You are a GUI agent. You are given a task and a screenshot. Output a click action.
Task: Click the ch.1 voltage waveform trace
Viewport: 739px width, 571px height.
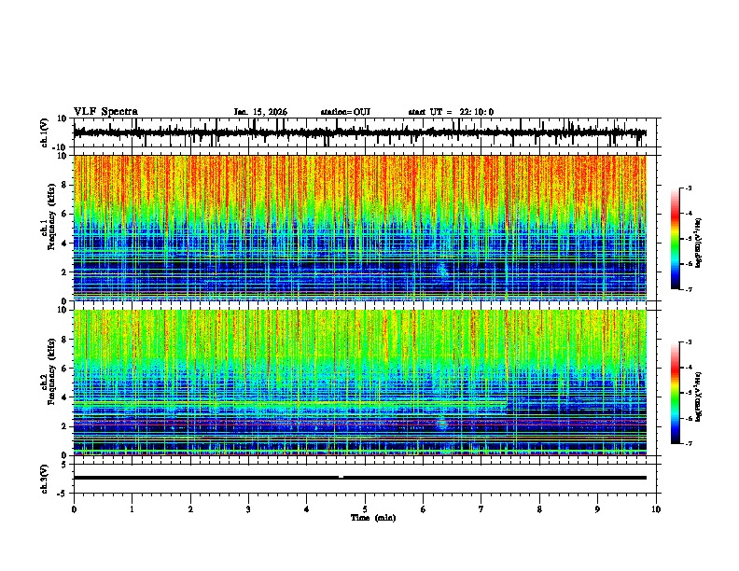[360, 132]
